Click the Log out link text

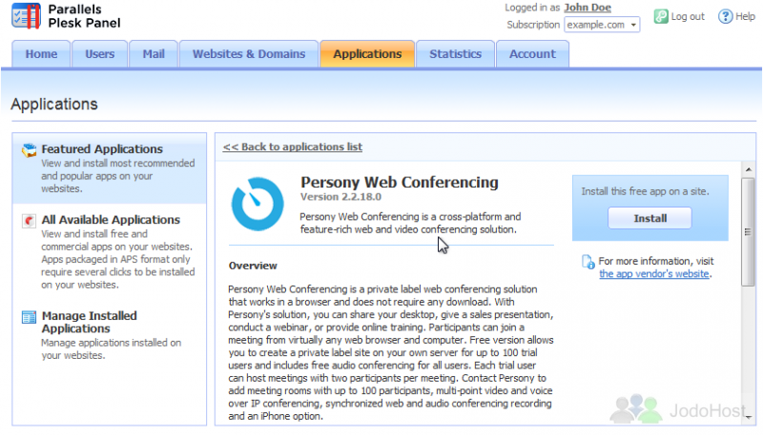pos(688,16)
